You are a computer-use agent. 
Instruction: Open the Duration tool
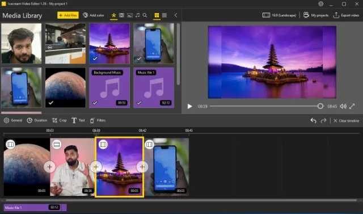coord(37,120)
